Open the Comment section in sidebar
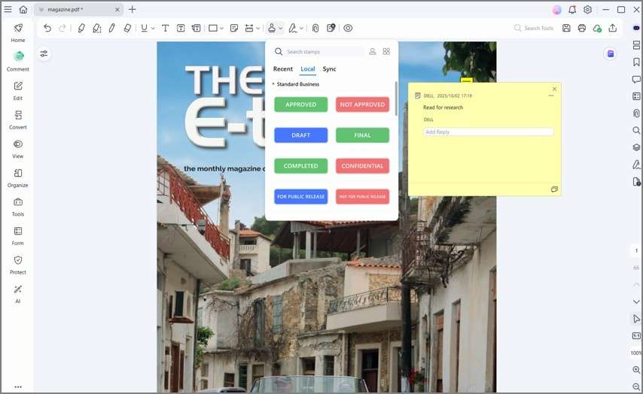 coord(18,62)
